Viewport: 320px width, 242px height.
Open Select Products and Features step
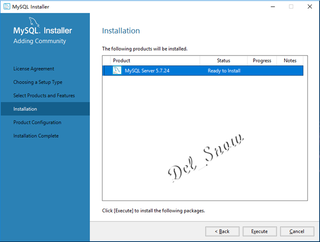44,96
